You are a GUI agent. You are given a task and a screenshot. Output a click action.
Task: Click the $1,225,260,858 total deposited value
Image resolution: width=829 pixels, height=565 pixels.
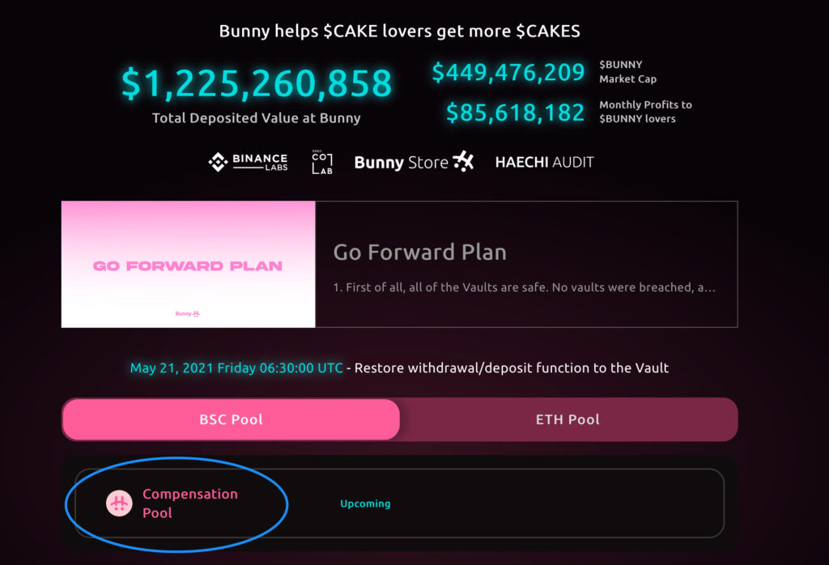[x=257, y=83]
